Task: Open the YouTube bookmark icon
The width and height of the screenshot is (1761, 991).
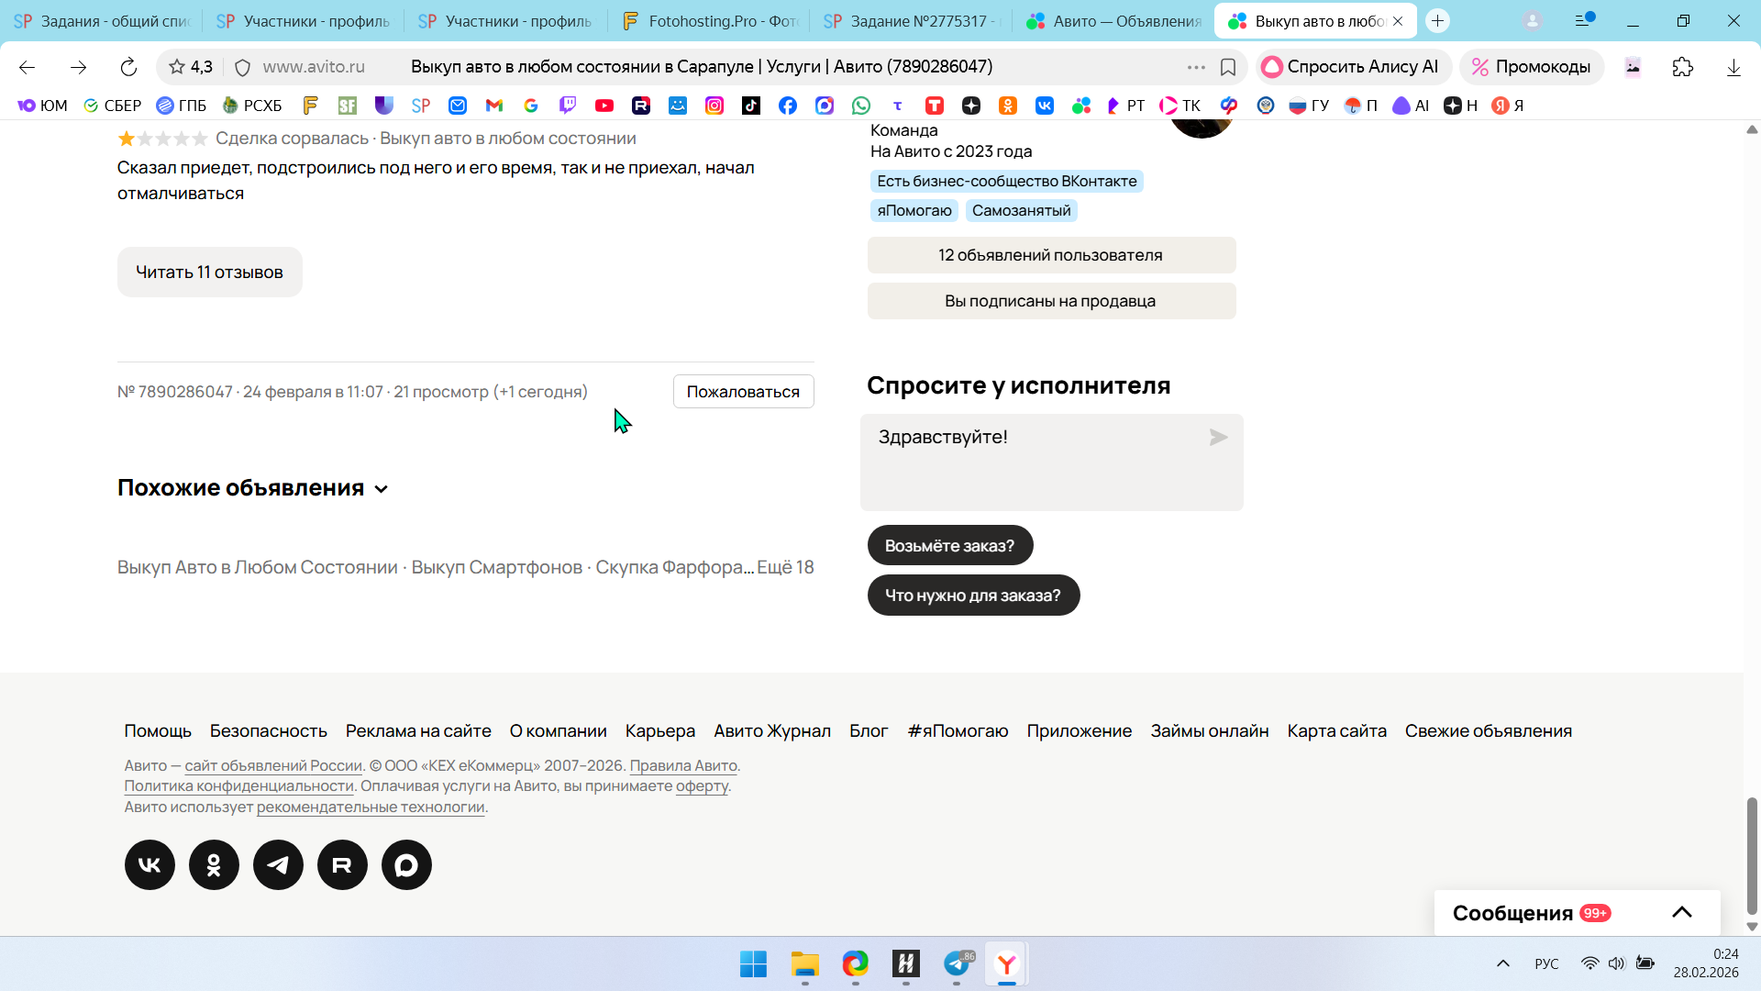Action: (604, 106)
